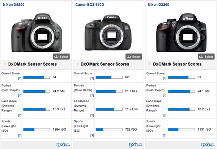Click the 81 overall score value
The height and width of the screenshot is (149, 217).
coord(199,77)
